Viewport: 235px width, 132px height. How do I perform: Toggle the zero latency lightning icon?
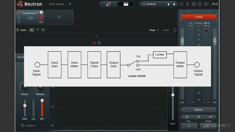coord(188,4)
